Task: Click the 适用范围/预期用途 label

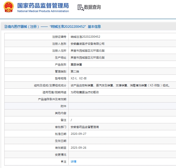Action: point(54,92)
